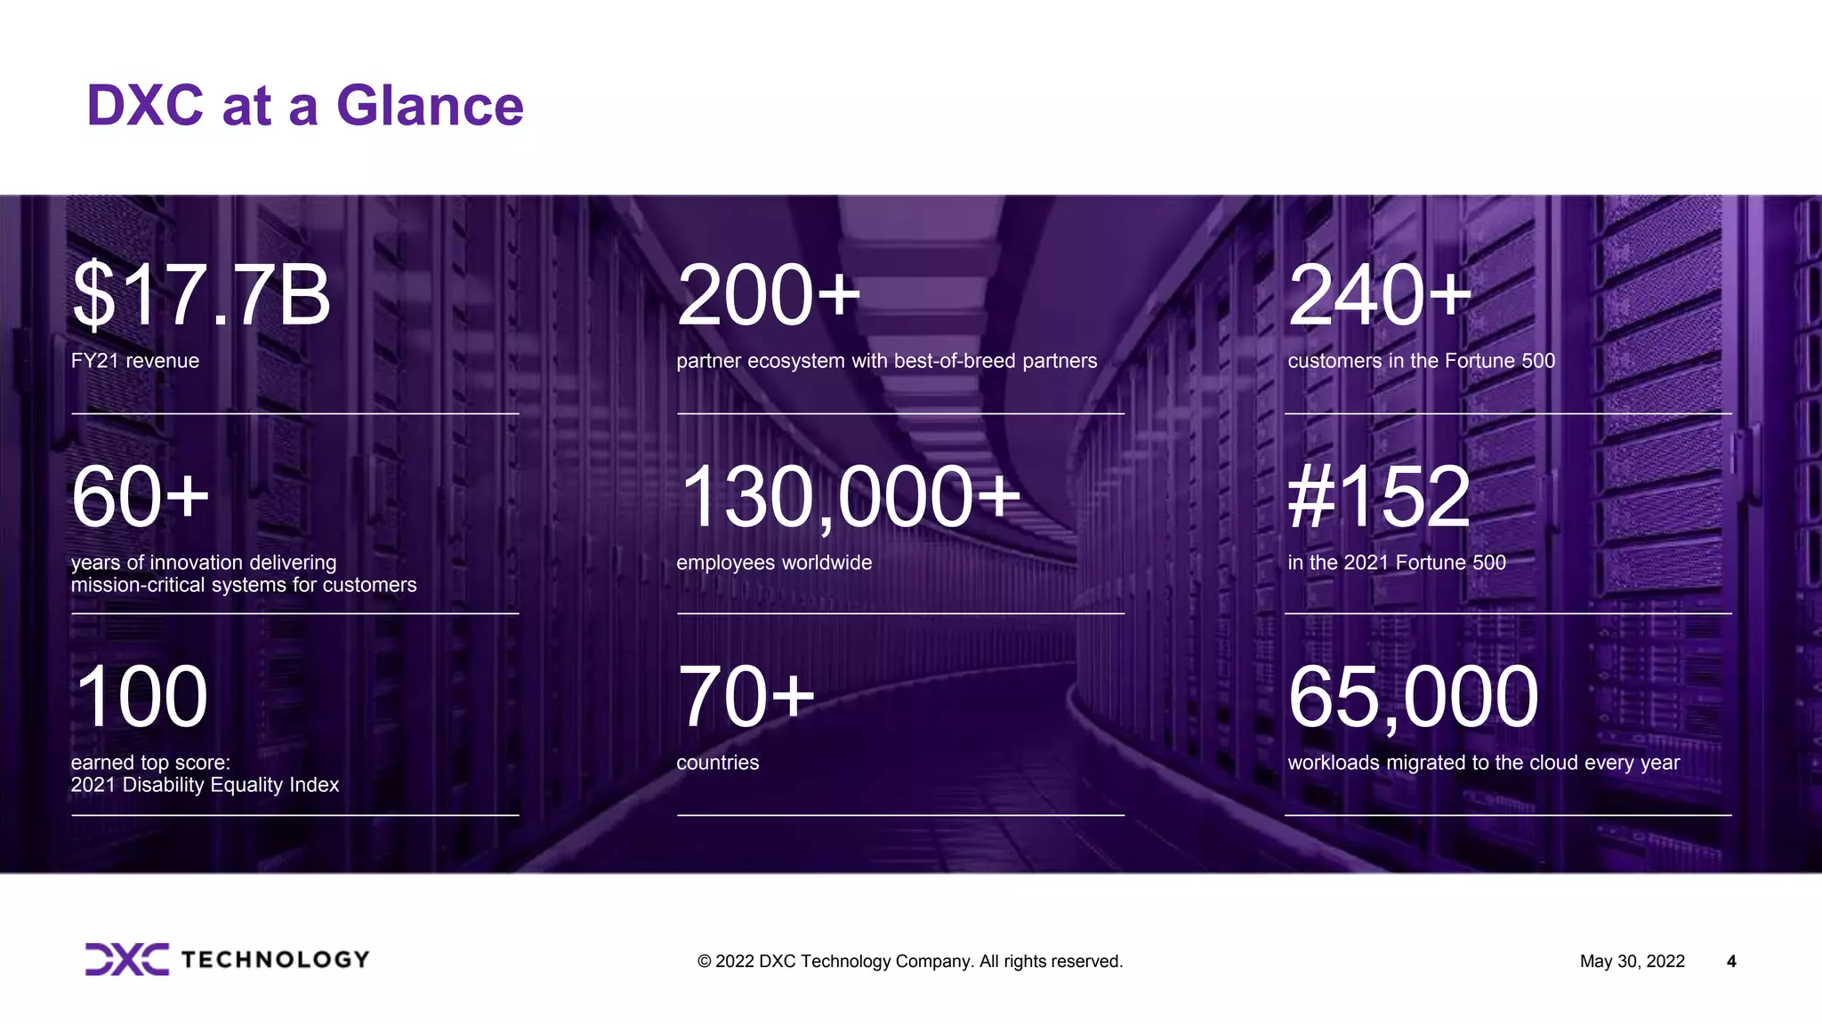Click the 65,000 workloads number
The image size is (1822, 1024).
point(1413,697)
